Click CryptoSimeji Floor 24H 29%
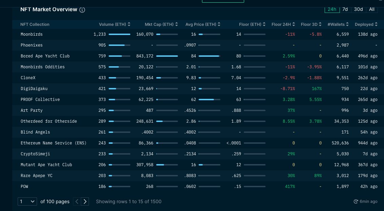This screenshot has height=211, width=384. coord(291,154)
